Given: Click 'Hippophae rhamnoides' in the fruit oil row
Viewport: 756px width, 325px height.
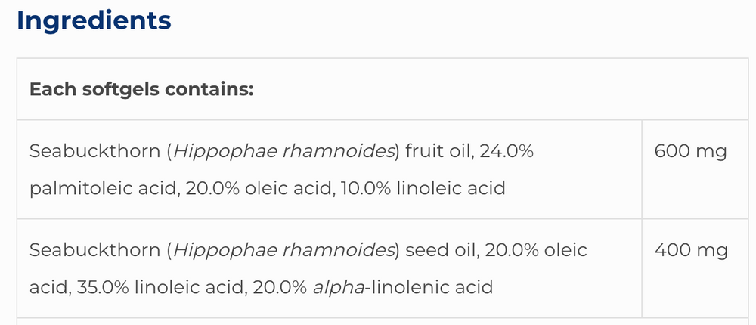Looking at the screenshot, I should click(284, 152).
